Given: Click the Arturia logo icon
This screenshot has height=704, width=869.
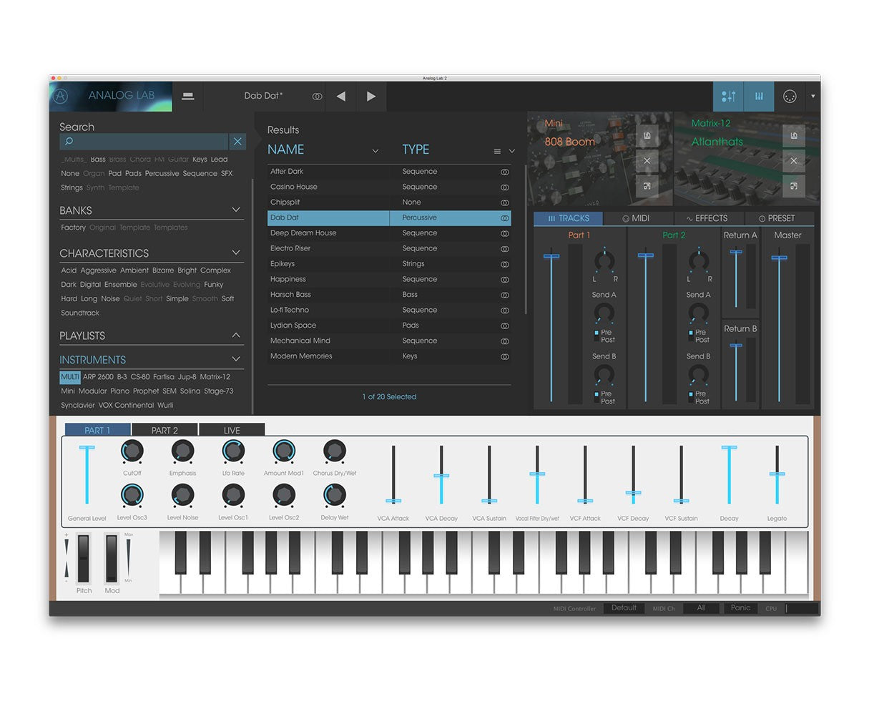Looking at the screenshot, I should click(x=62, y=96).
